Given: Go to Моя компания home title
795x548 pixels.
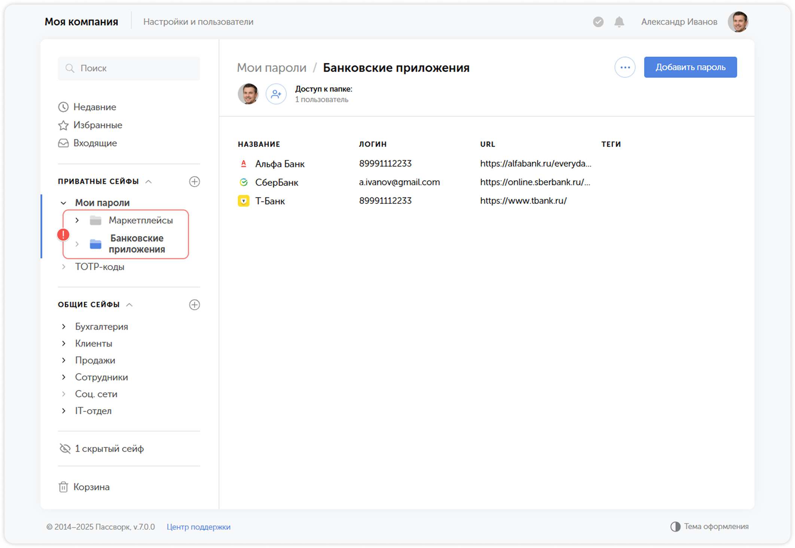Looking at the screenshot, I should pyautogui.click(x=81, y=22).
